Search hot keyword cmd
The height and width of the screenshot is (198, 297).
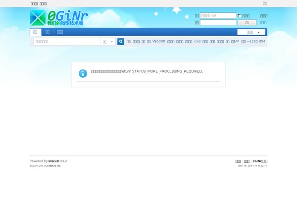coord(197,41)
